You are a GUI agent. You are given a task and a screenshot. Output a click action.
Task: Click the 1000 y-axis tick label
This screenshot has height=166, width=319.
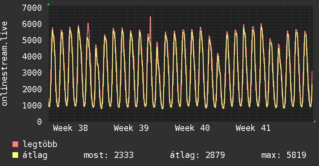(x=32, y=105)
